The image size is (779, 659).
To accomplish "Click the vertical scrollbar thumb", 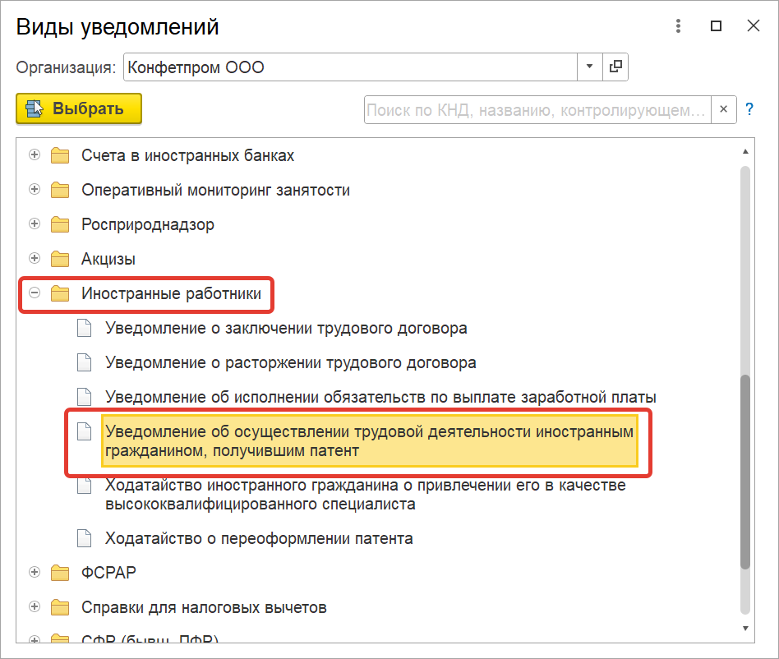I will (x=744, y=472).
